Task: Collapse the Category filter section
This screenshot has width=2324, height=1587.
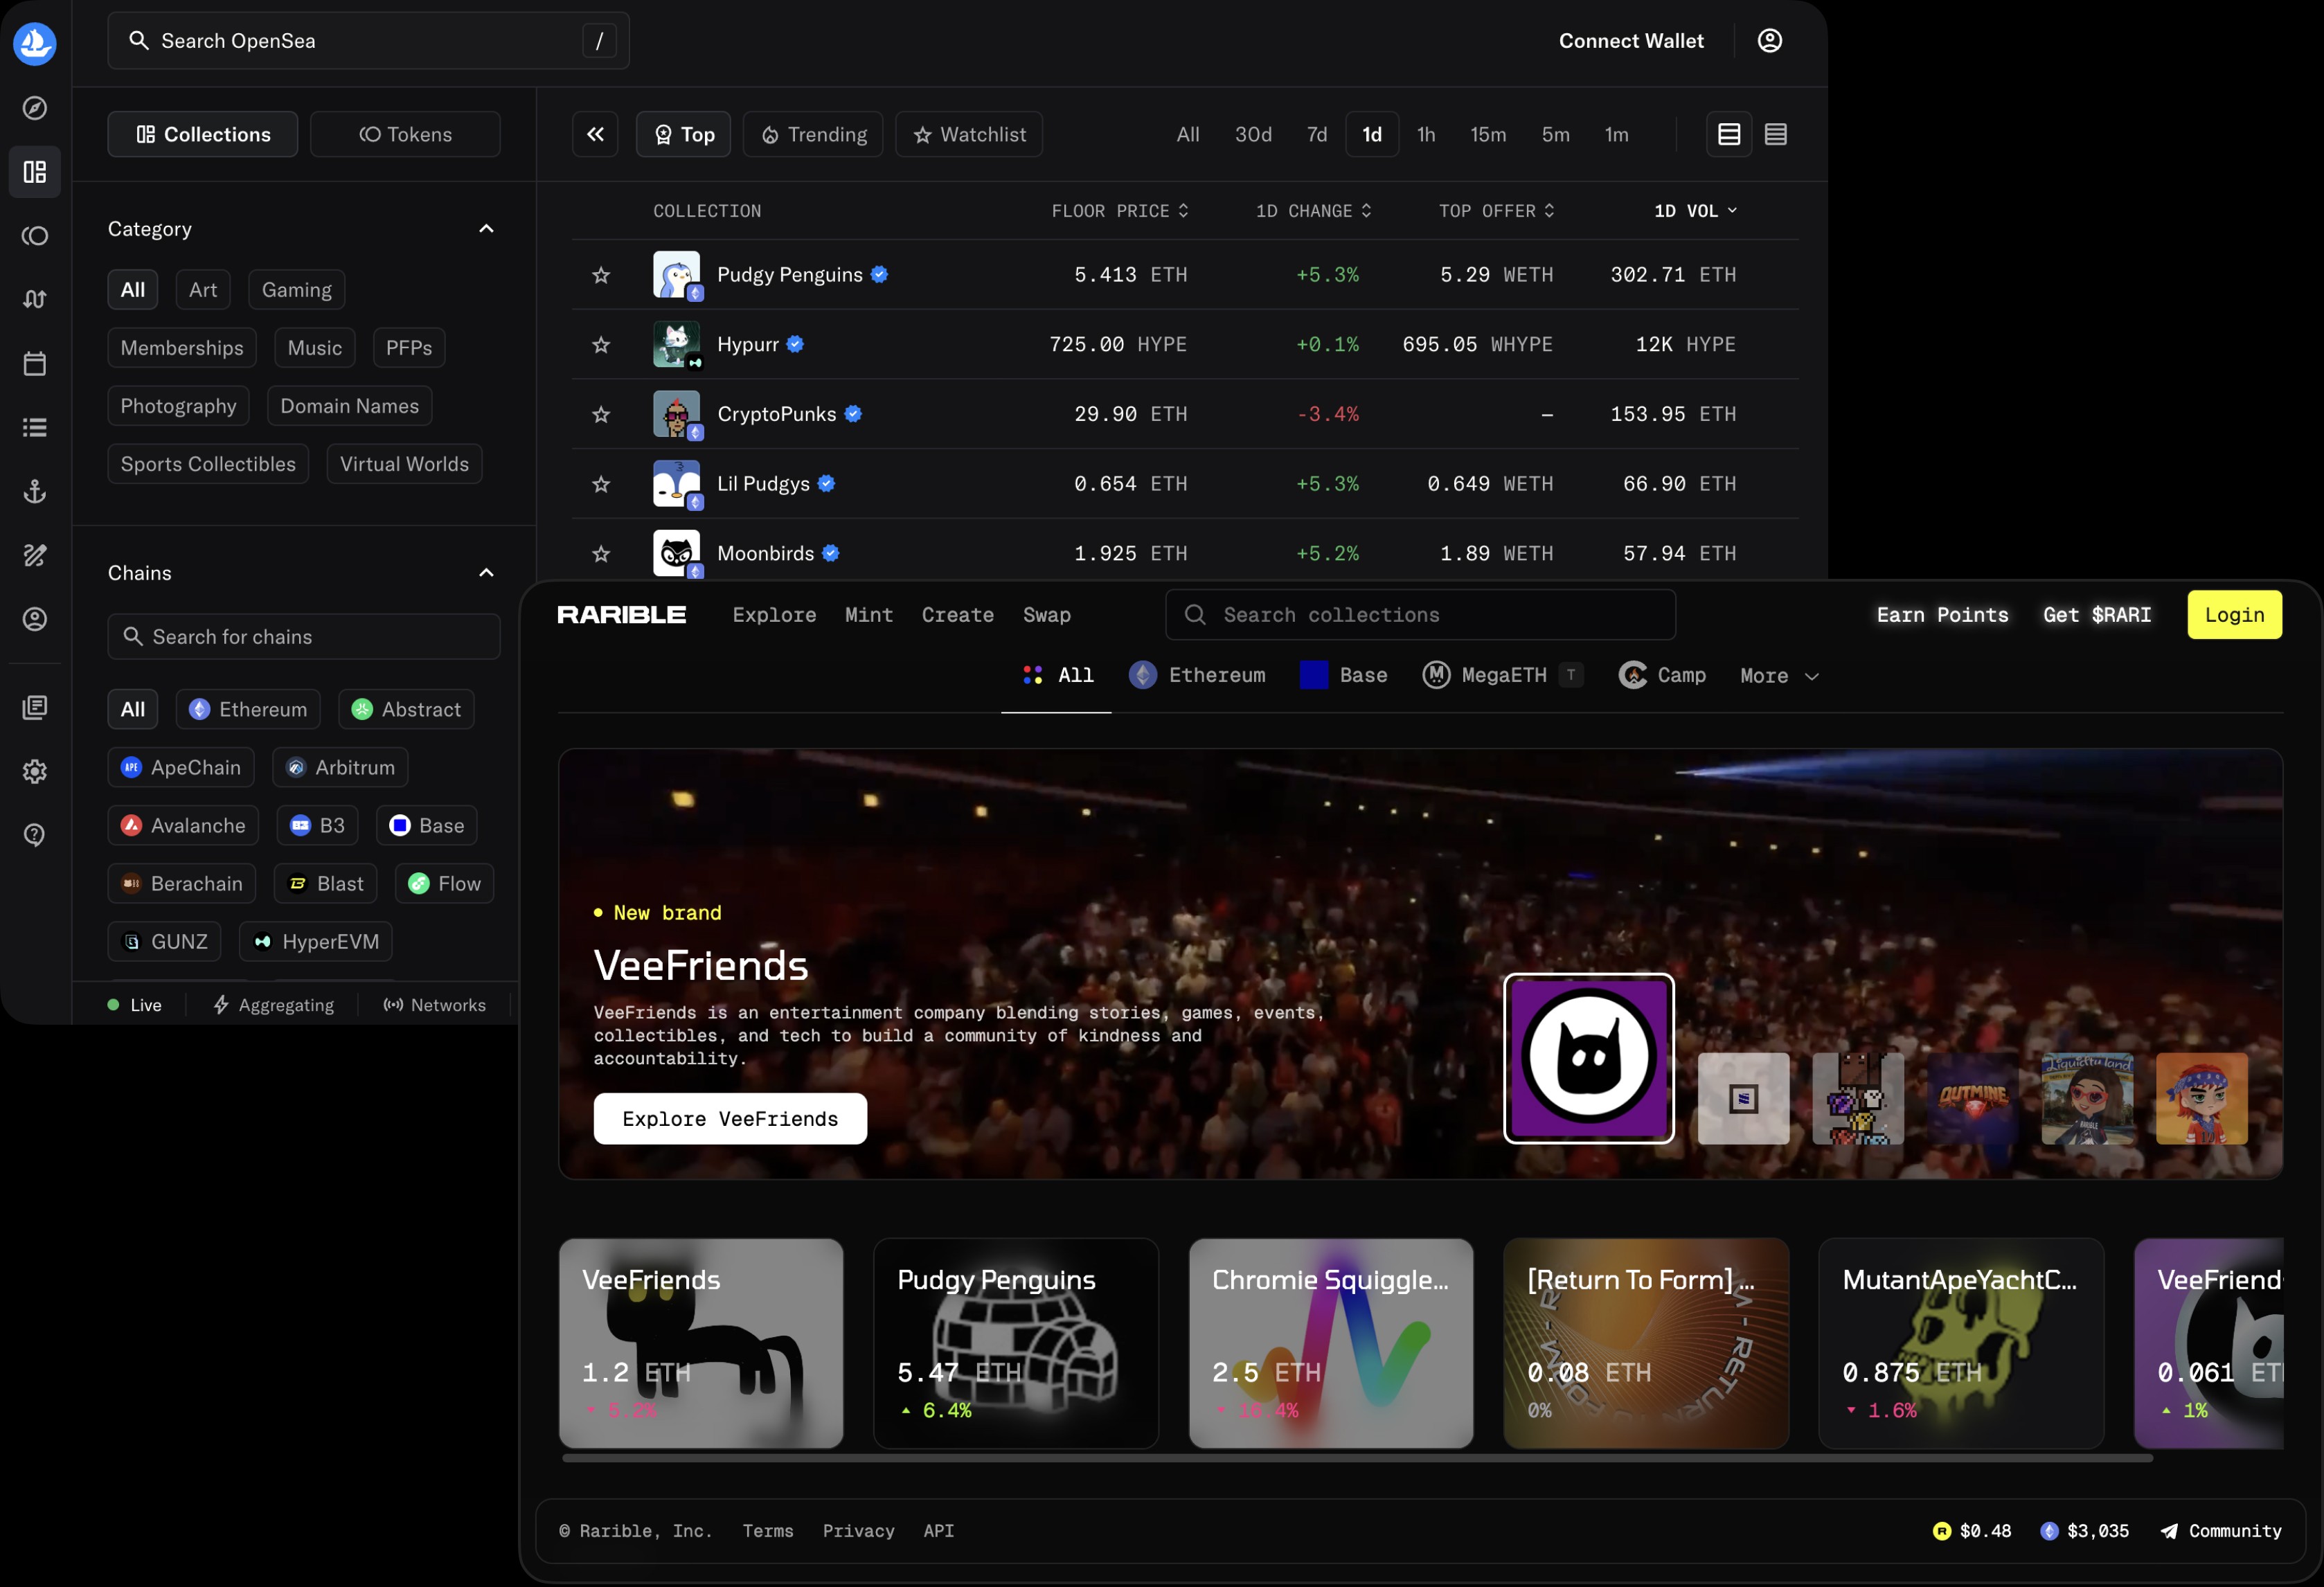Action: click(x=486, y=229)
